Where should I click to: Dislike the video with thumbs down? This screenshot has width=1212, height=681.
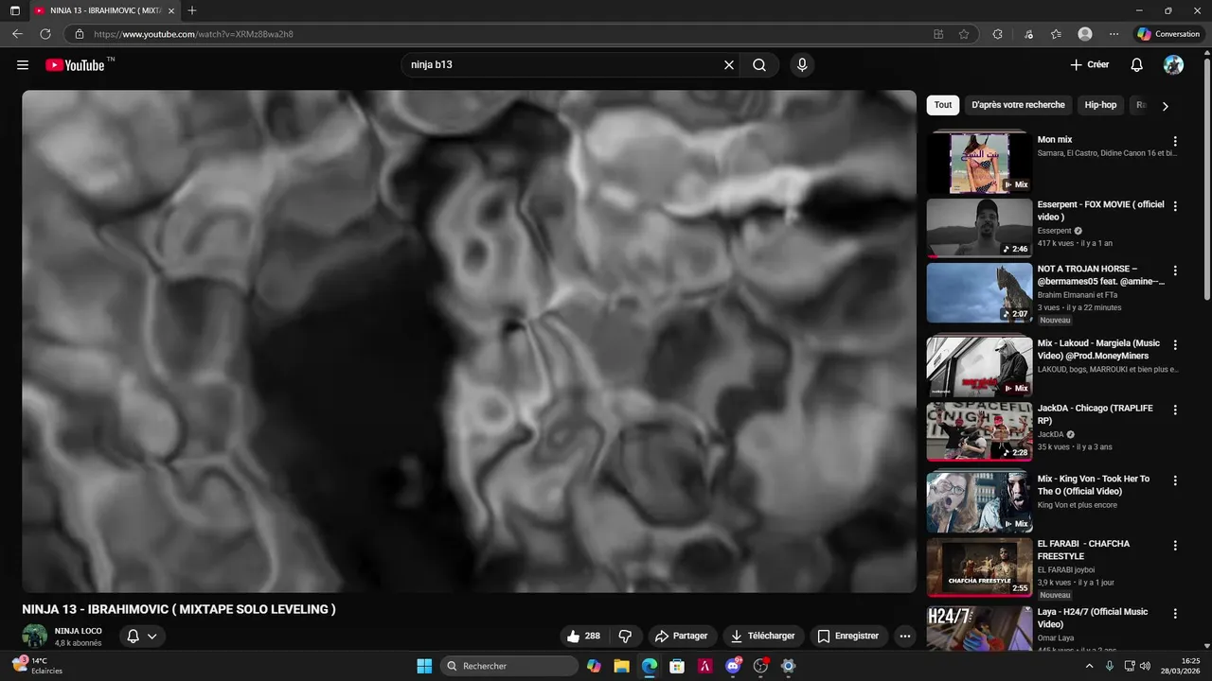pos(625,637)
